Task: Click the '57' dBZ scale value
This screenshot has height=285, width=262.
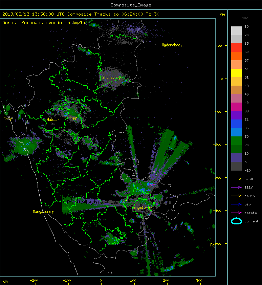Action: [246, 61]
